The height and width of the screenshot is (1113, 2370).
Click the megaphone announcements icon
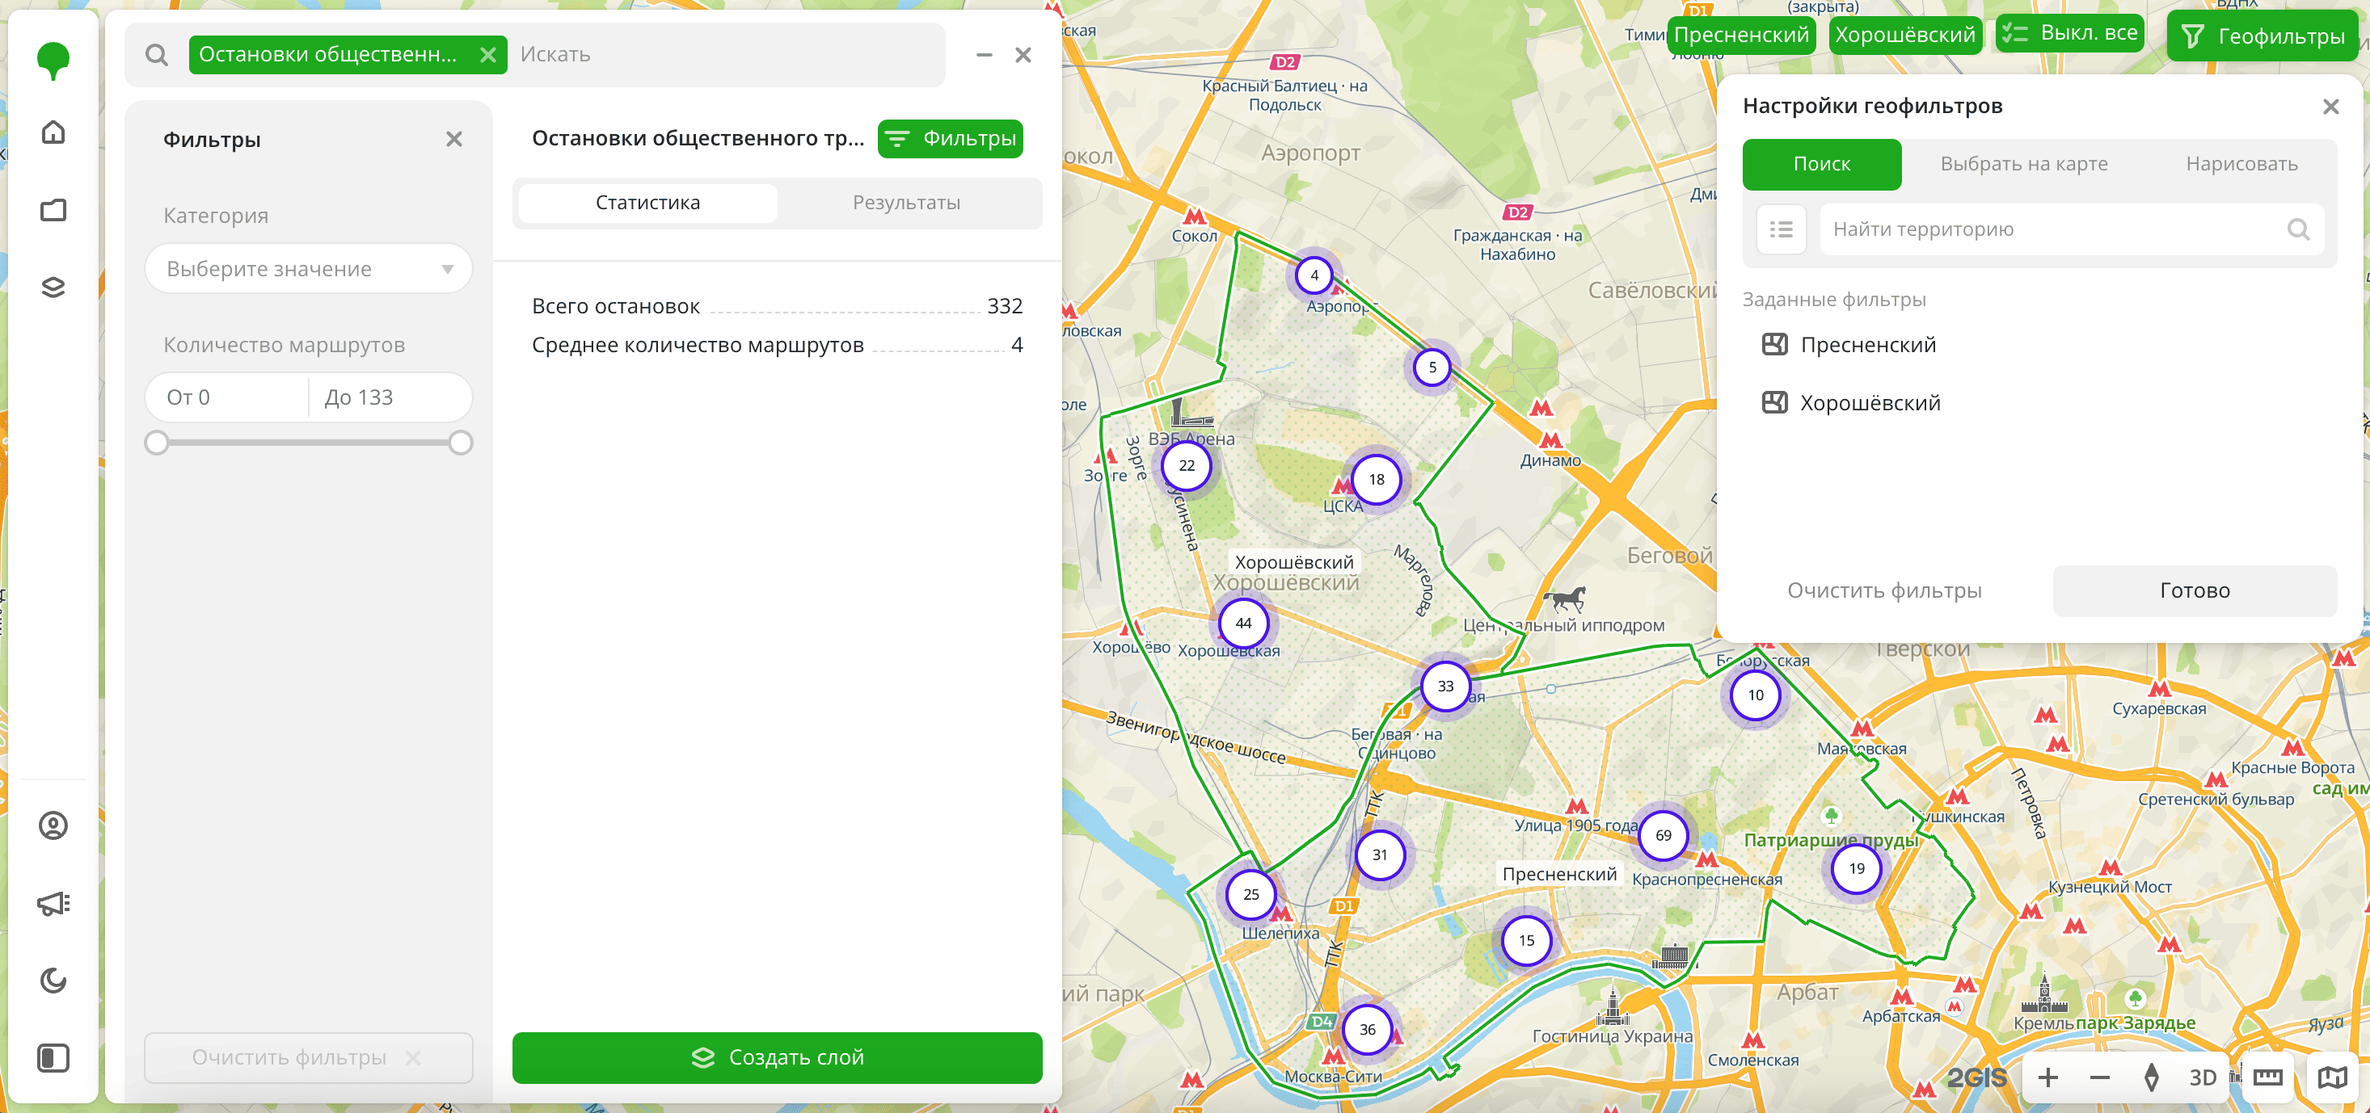(x=53, y=904)
